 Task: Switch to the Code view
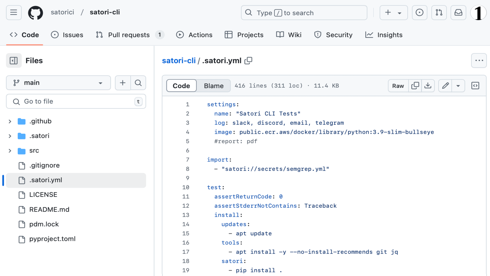[x=181, y=86]
